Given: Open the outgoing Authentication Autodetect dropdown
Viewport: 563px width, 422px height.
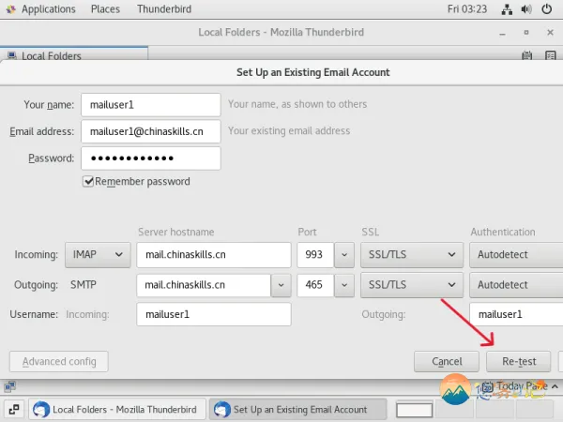Looking at the screenshot, I should click(x=515, y=284).
